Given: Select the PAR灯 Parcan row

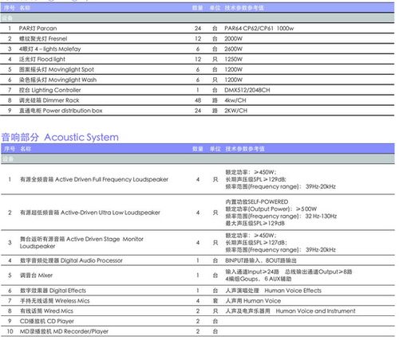Looking at the screenshot, I should pos(197,28).
